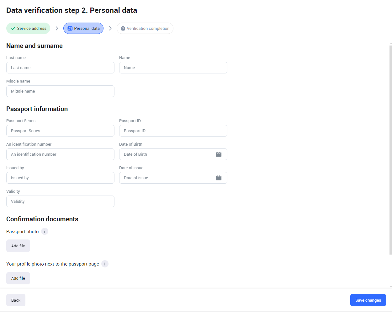Select the Validity text field

coord(60,202)
